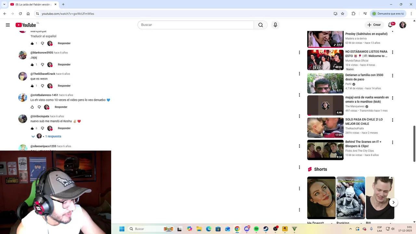Reply to the Jajaj comment
The height and width of the screenshot is (234, 416).
(64, 65)
